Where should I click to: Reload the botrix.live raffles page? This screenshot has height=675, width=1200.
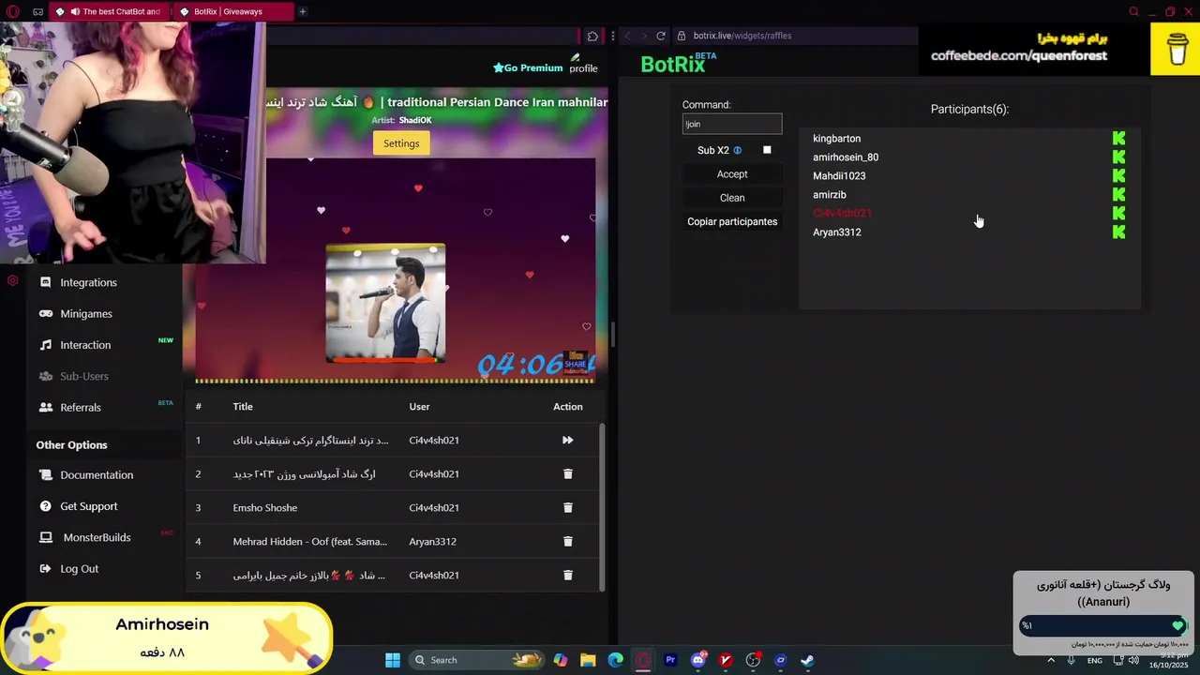[661, 36]
